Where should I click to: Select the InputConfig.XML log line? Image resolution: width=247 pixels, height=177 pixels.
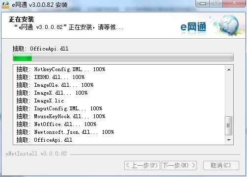click(x=59, y=108)
